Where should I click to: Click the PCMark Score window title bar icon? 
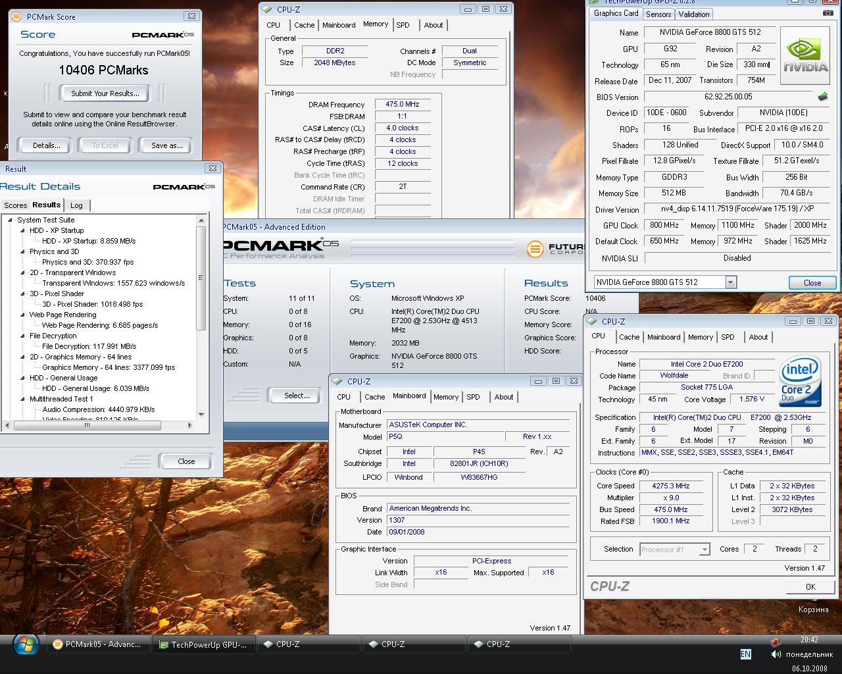pyautogui.click(x=18, y=16)
